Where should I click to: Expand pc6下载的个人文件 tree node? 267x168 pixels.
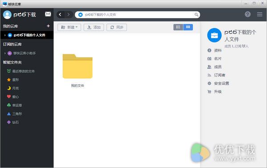click(x=5, y=35)
